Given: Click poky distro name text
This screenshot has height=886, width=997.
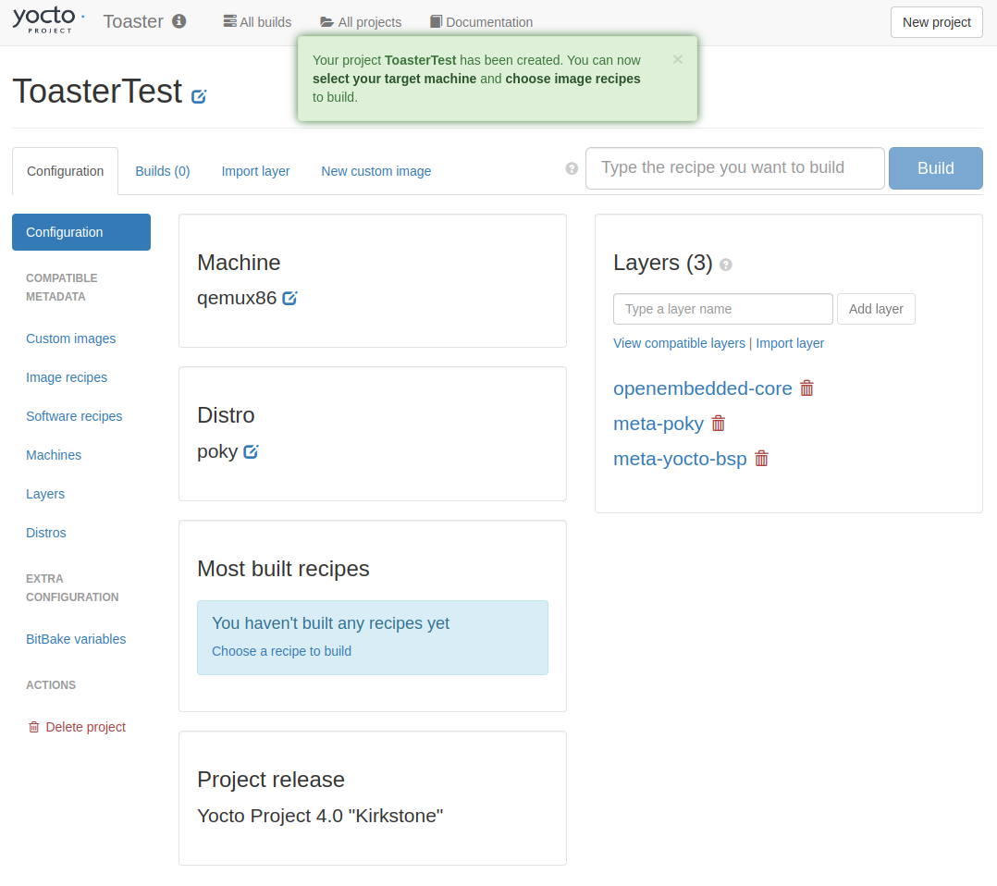Looking at the screenshot, I should [x=217, y=451].
